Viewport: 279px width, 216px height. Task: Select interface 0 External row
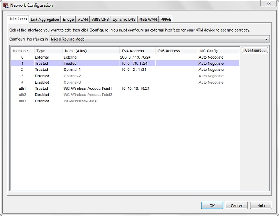(x=125, y=57)
